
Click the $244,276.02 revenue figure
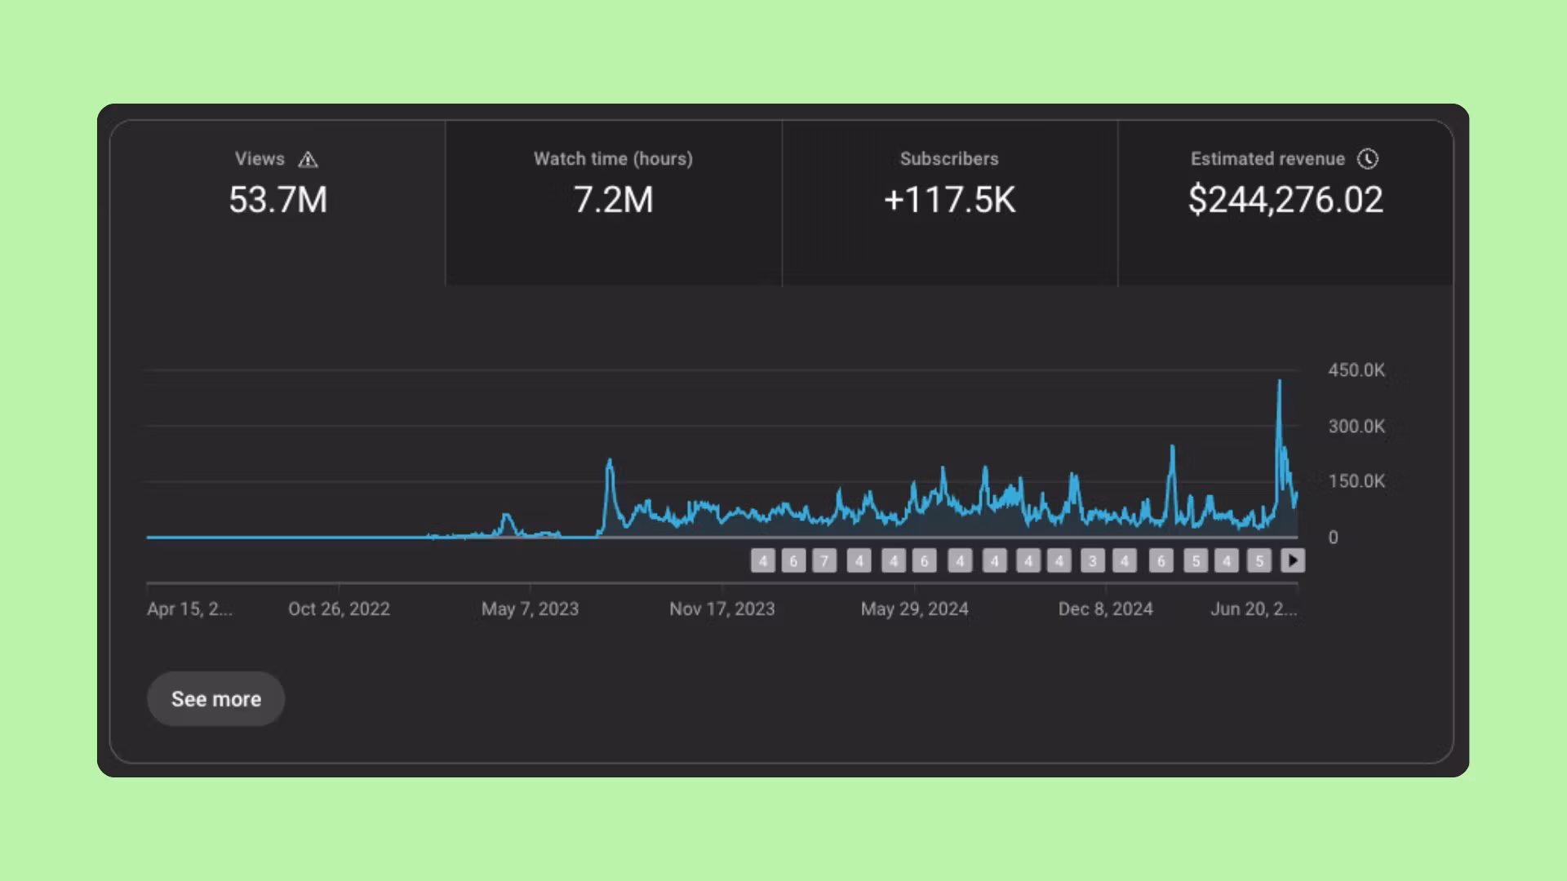coord(1285,200)
